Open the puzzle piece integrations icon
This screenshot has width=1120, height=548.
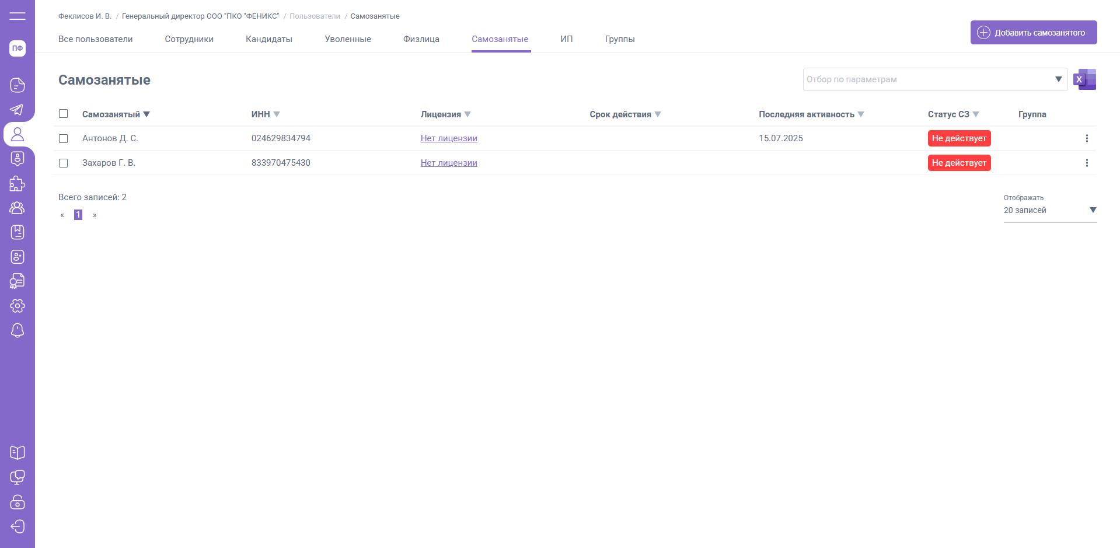pos(18,184)
